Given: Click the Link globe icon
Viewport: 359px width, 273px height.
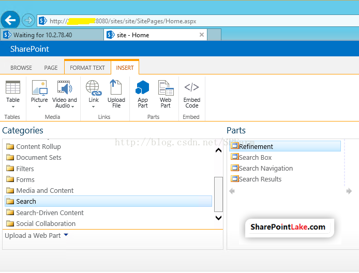Looking at the screenshot, I should coord(94,88).
